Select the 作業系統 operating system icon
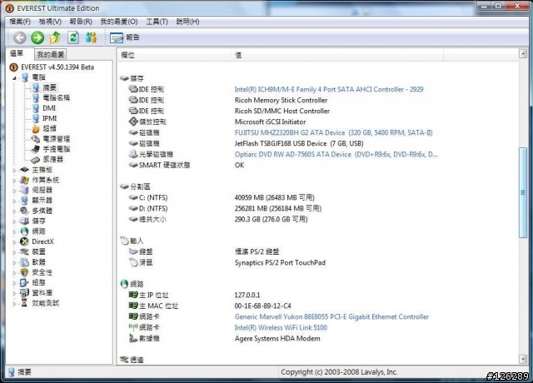533x383 pixels. [24, 180]
